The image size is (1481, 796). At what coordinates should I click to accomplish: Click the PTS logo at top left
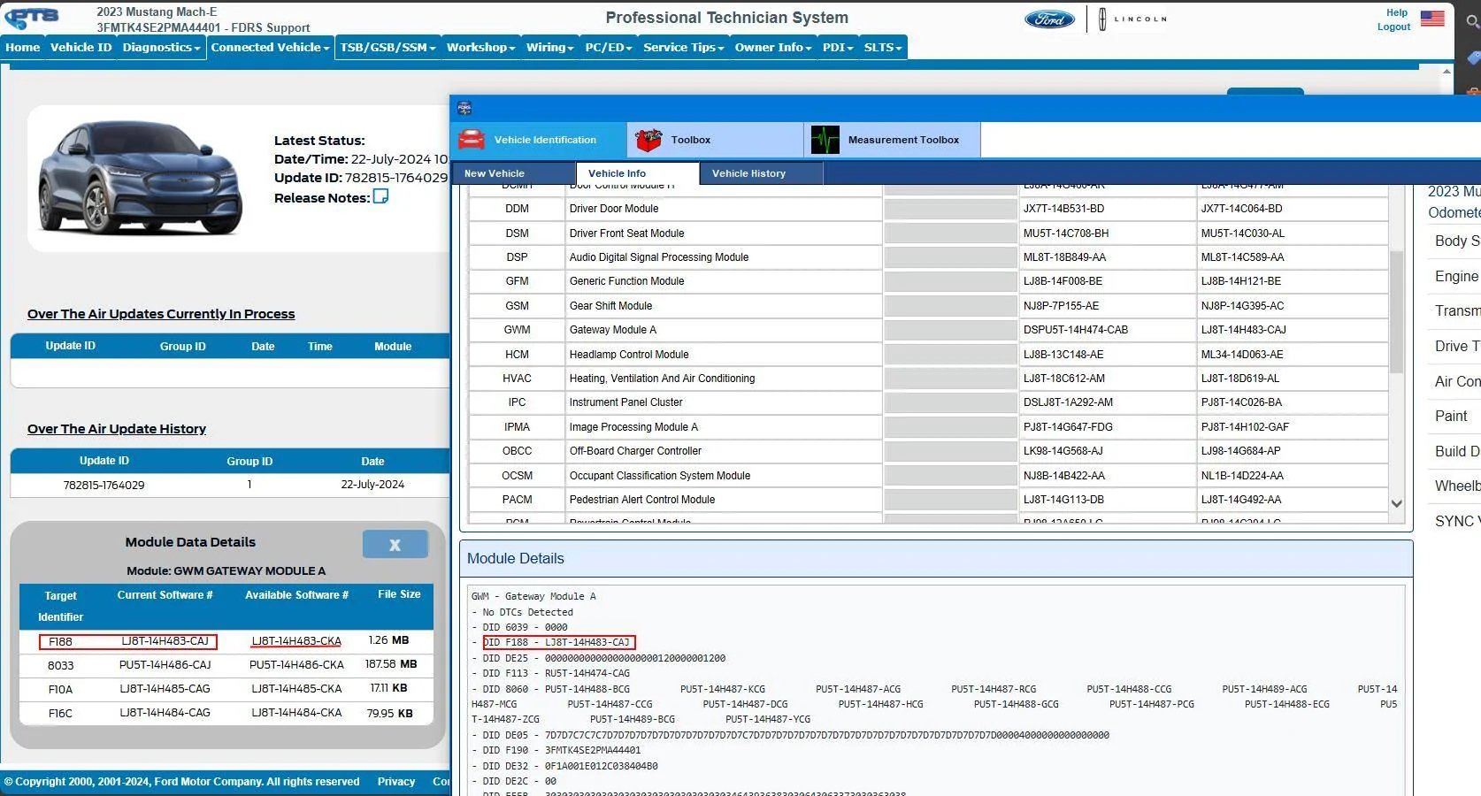pos(33,18)
